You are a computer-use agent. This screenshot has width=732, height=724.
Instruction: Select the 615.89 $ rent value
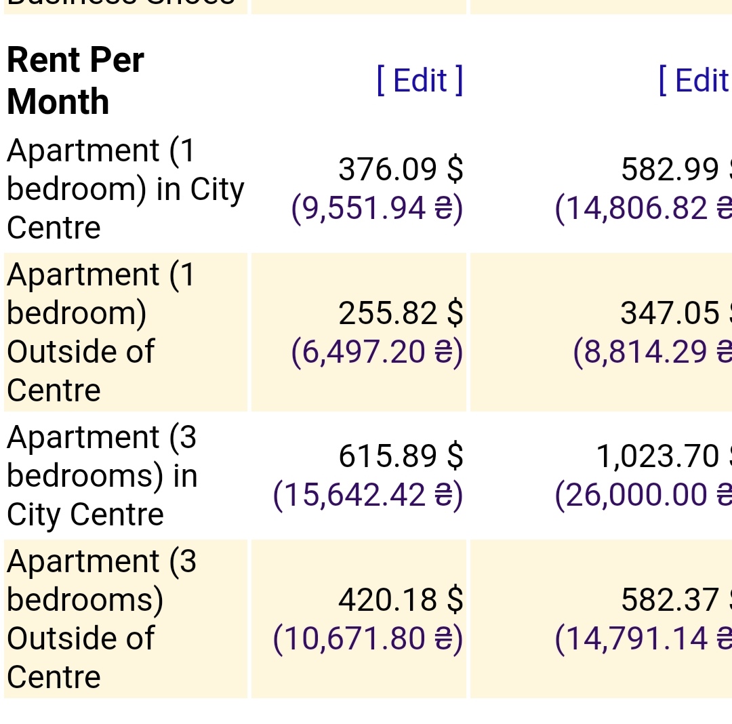coord(401,456)
